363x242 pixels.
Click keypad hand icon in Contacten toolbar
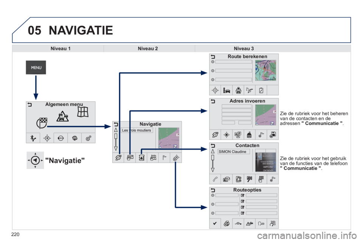pos(261,179)
